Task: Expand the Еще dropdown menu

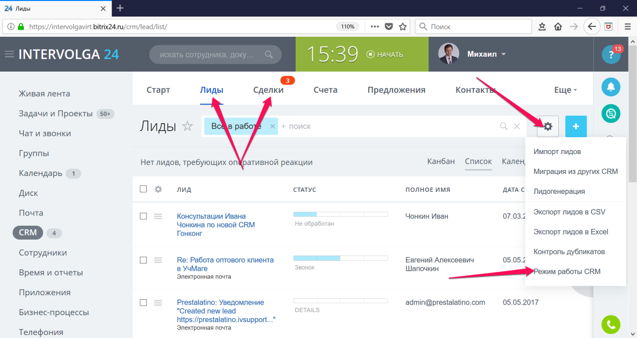Action: pos(566,90)
